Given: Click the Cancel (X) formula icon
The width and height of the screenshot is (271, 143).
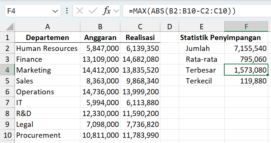Looking at the screenshot, I should 80,11.
